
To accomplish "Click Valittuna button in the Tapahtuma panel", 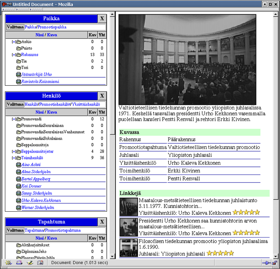I will tap(15, 231).
